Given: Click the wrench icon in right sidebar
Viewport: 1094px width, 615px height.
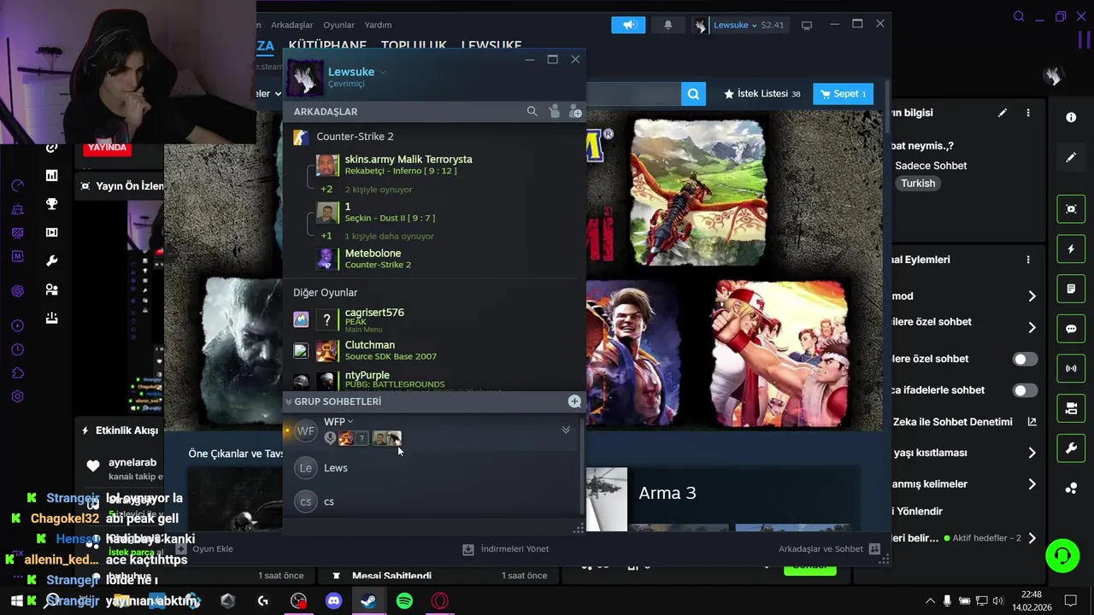Looking at the screenshot, I should [x=1071, y=448].
